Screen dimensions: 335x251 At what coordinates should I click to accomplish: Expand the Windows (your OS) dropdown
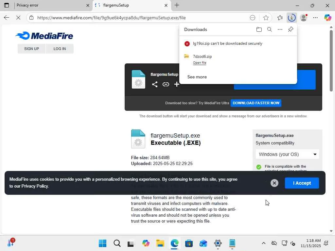click(287, 154)
